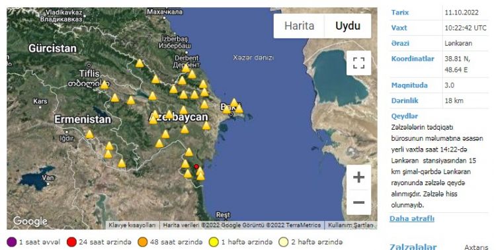Screen dimensions: 496x250
Task: Zoom out with the minus button
Action: tap(358, 202)
